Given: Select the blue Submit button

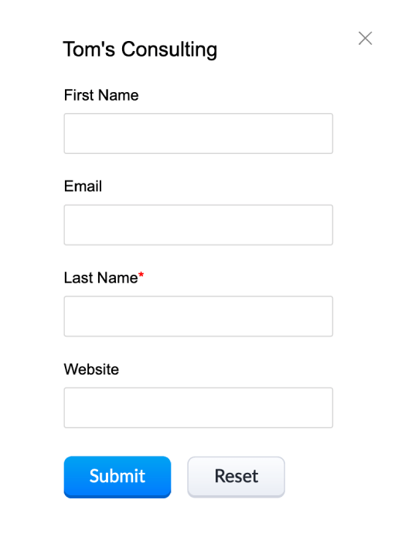Looking at the screenshot, I should (x=117, y=477).
